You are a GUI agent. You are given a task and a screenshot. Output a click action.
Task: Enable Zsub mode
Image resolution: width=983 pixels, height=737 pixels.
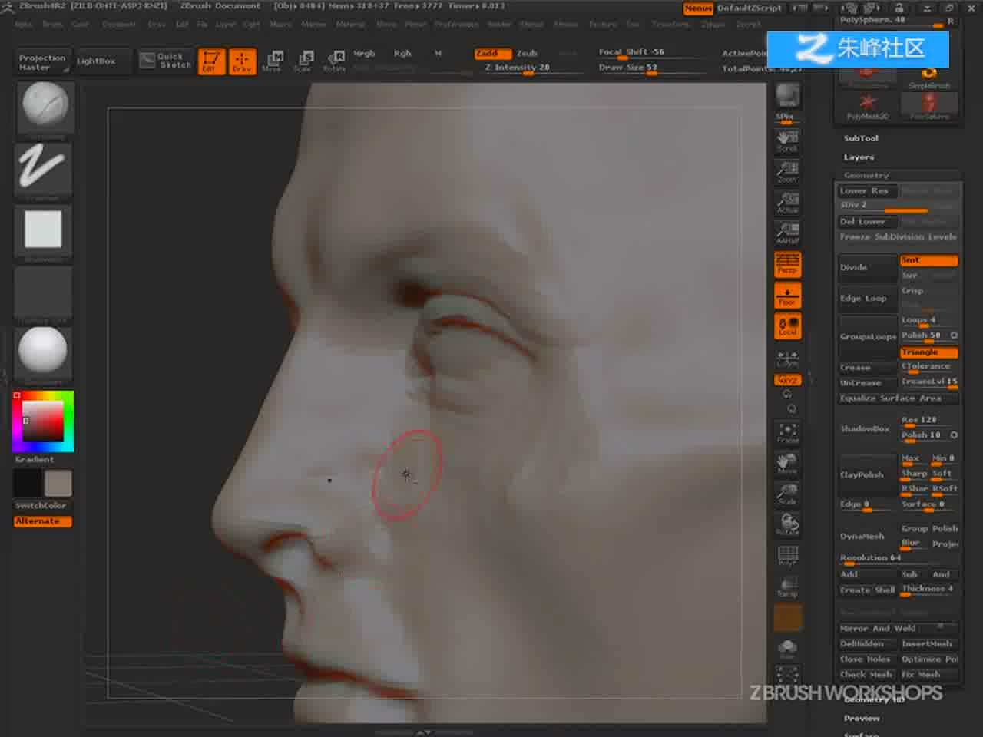tap(527, 54)
